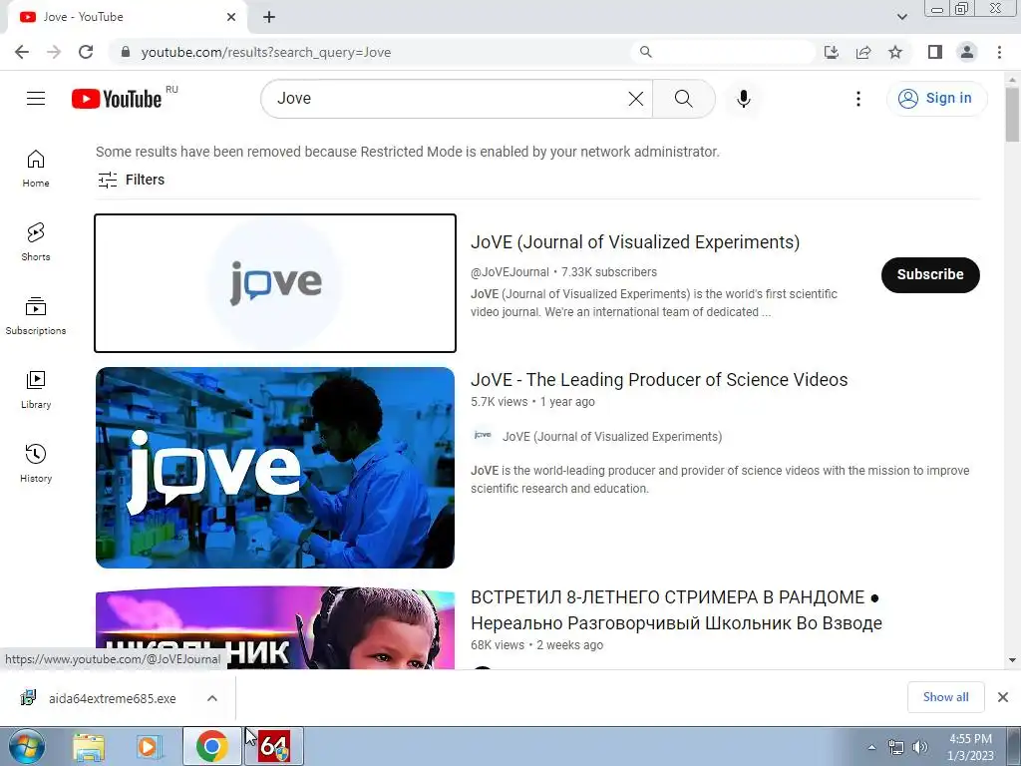Open Chrome profile avatar
The image size is (1021, 766).
pos(967,52)
